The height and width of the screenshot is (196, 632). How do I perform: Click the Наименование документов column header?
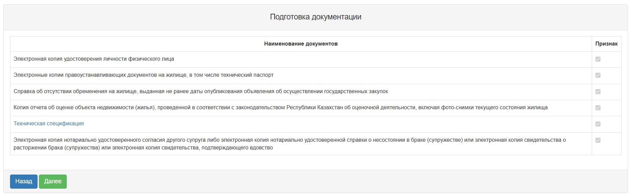coord(301,44)
